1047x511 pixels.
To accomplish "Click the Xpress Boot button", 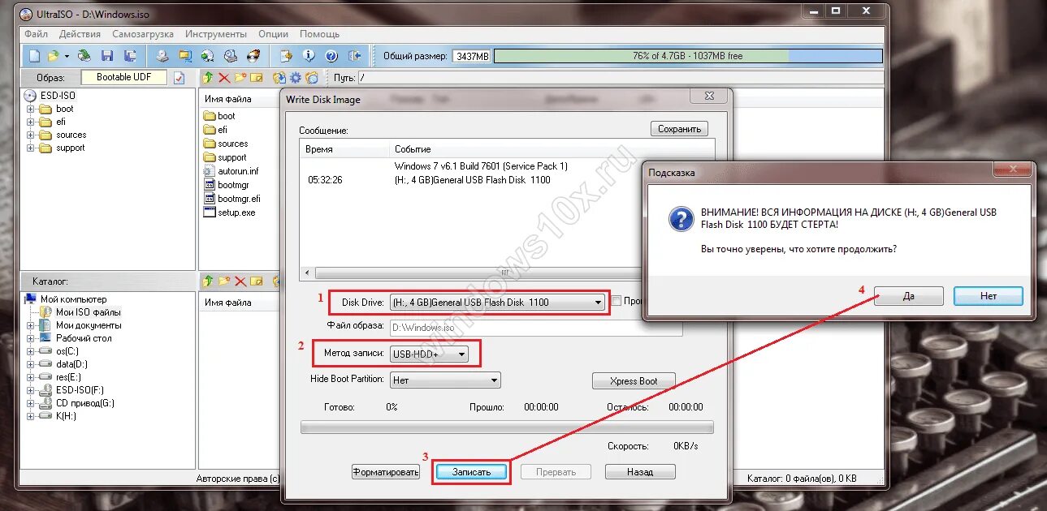I will [635, 380].
